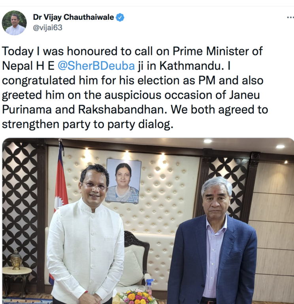Click the golden Buddha statue in photo

[16, 260]
